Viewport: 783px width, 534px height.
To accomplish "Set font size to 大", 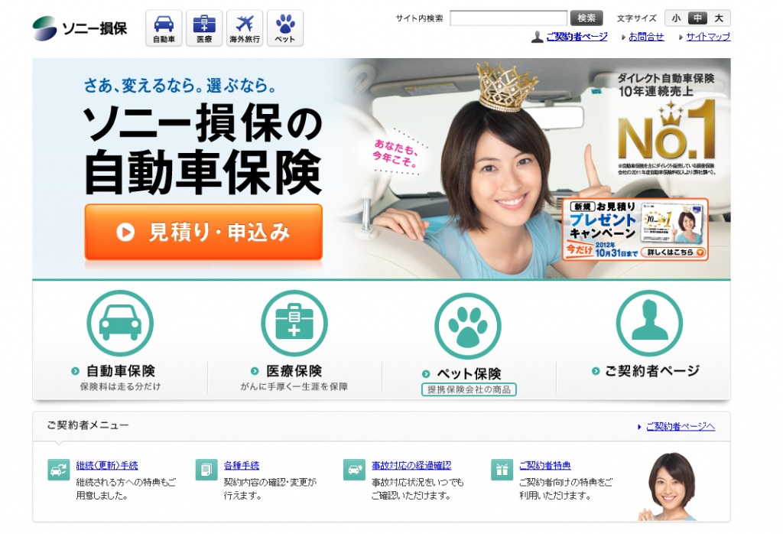I will point(719,18).
